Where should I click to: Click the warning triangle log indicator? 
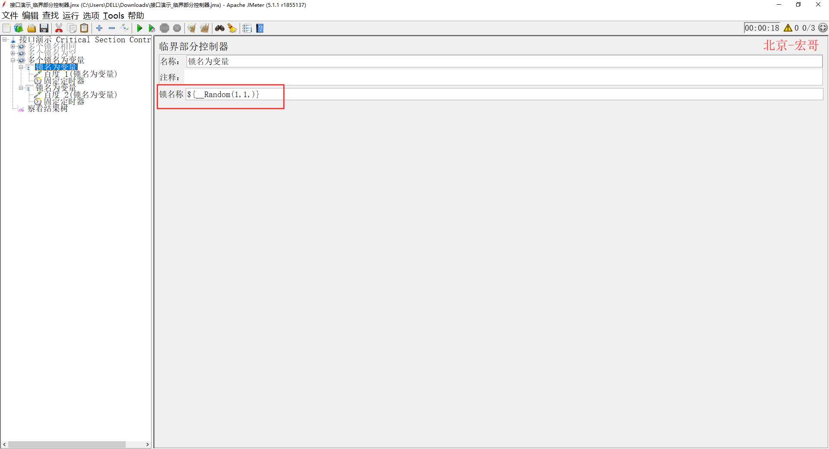pos(788,28)
